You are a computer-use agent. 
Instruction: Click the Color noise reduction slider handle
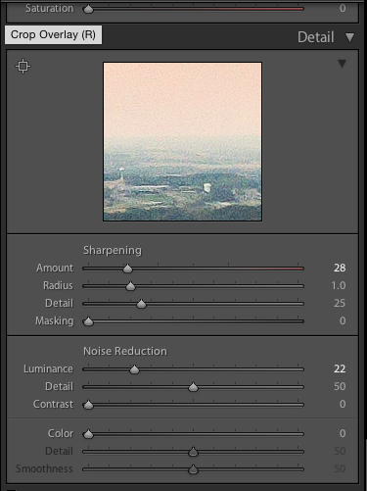[x=88, y=434]
